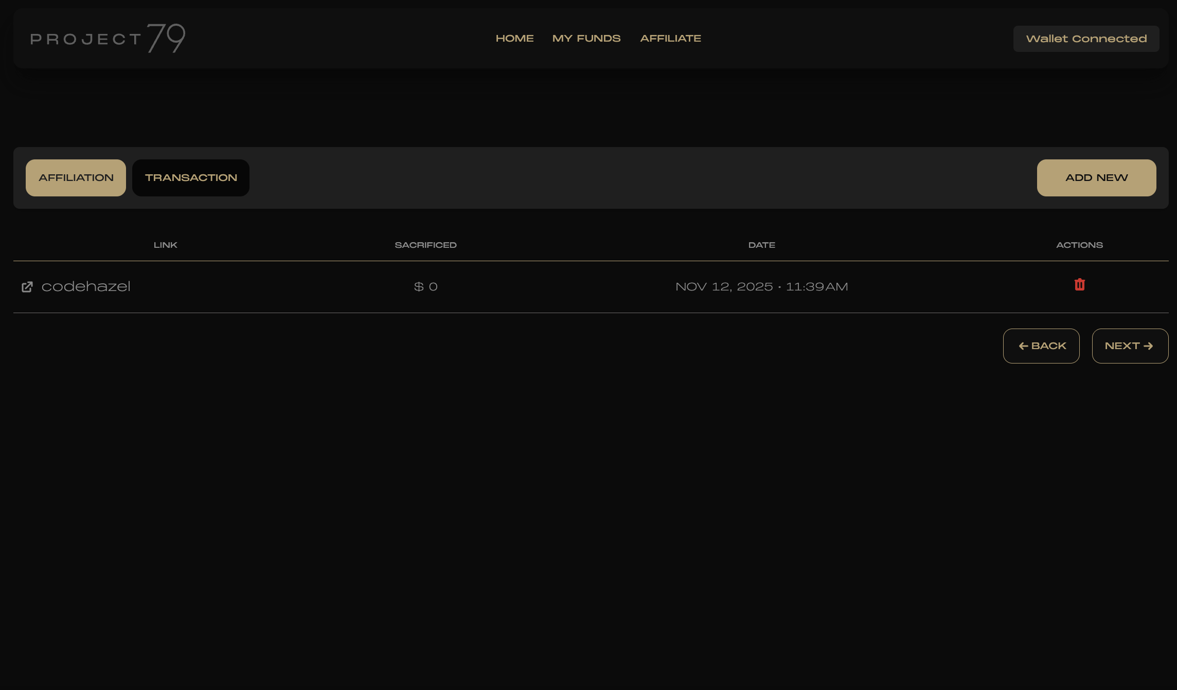Click the SACRIFICED column header
The image size is (1177, 690).
(x=425, y=245)
